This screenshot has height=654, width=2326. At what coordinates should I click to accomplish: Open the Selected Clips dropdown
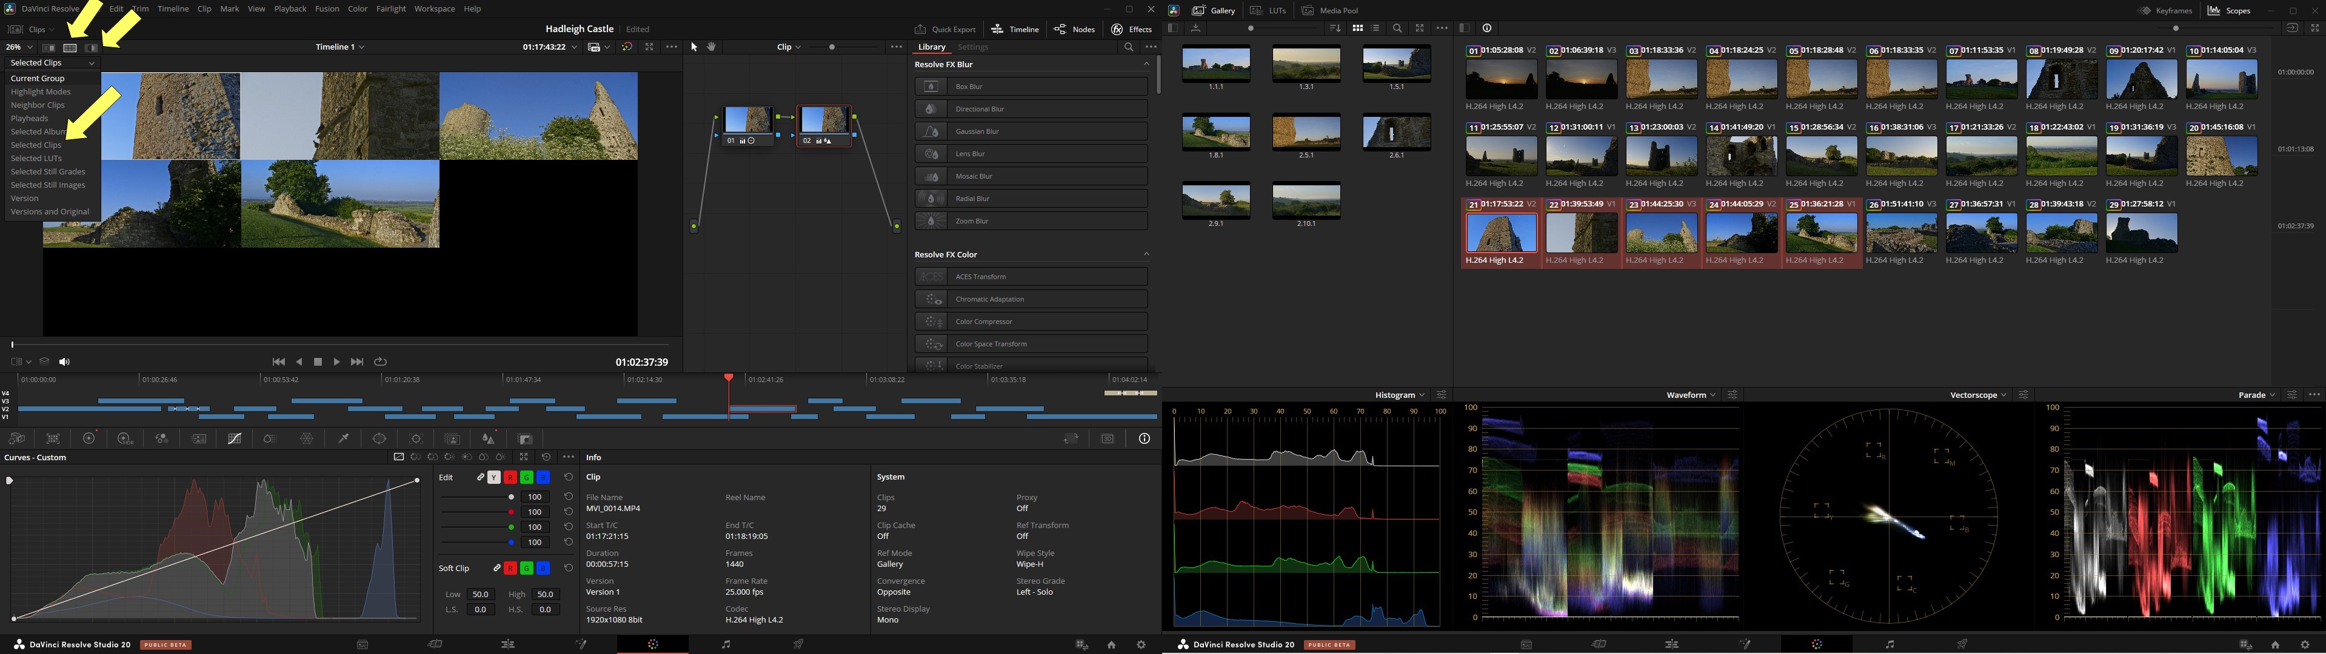pos(52,63)
